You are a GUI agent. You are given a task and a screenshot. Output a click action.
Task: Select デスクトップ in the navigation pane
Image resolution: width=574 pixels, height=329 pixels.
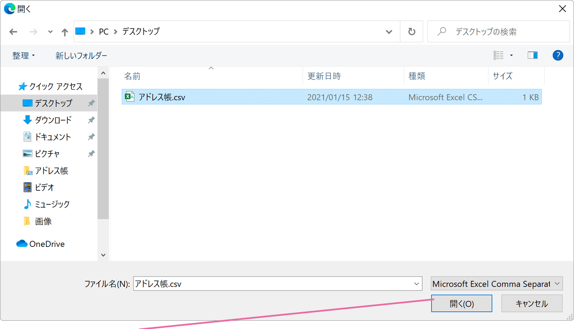coord(49,103)
